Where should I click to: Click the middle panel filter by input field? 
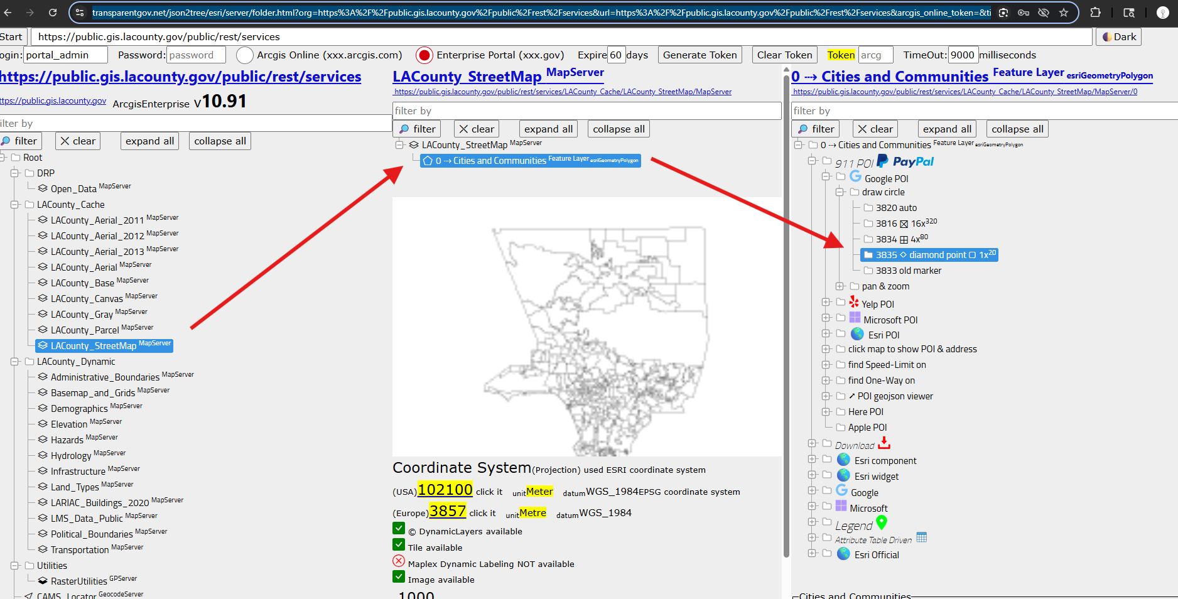(586, 111)
